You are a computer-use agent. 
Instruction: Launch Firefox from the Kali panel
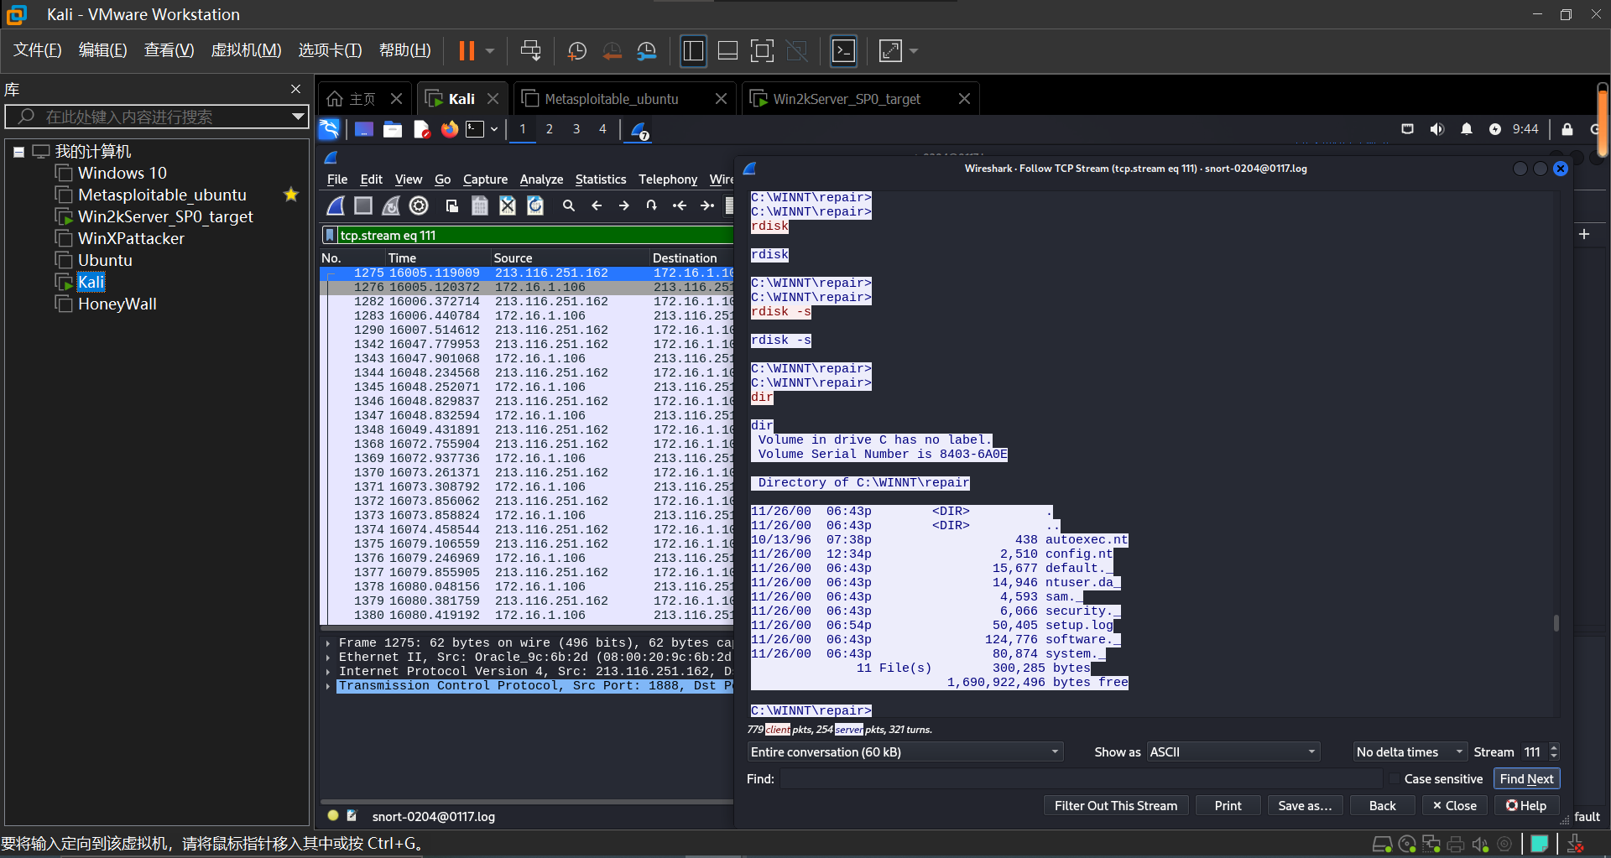click(450, 129)
